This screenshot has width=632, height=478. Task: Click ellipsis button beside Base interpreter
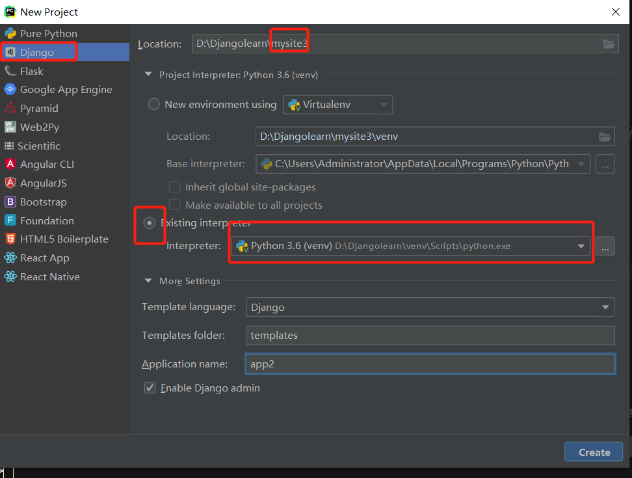coord(605,164)
